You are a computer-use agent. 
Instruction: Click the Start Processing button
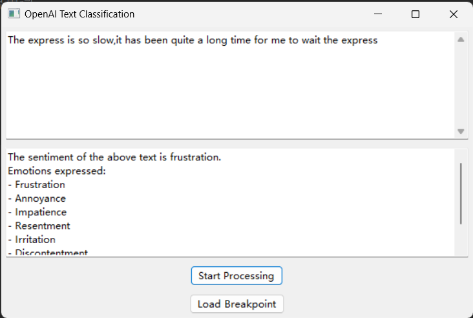pos(236,276)
